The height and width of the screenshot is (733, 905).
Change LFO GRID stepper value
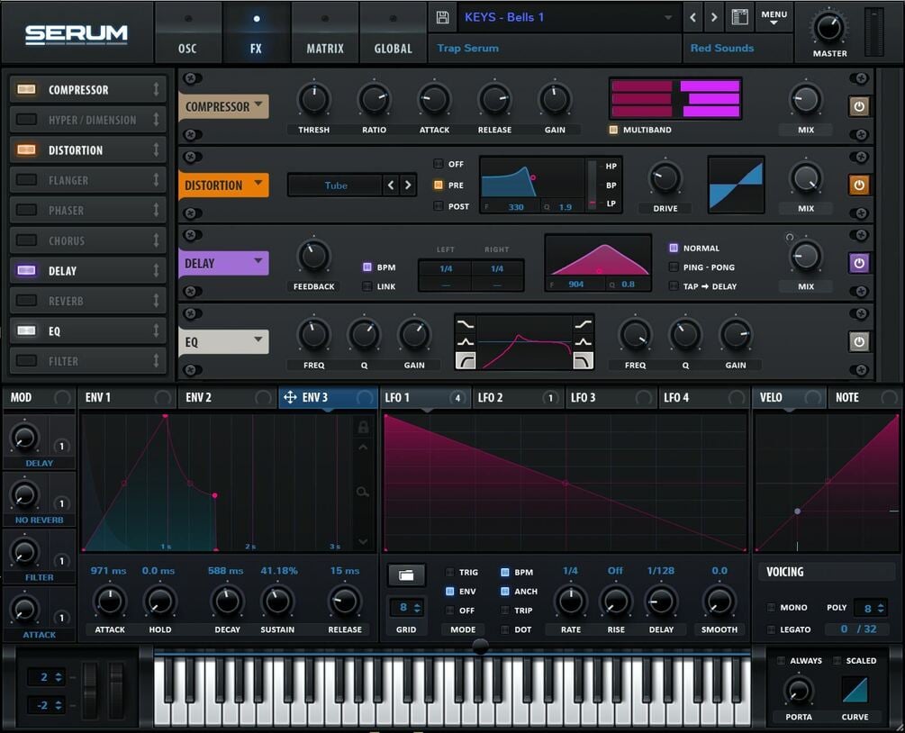(417, 607)
